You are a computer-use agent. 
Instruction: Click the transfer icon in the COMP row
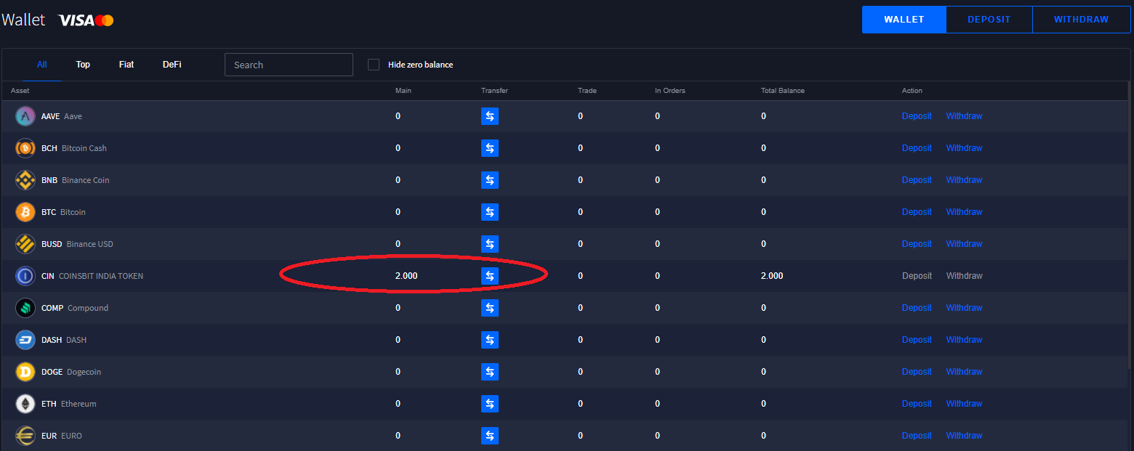490,308
